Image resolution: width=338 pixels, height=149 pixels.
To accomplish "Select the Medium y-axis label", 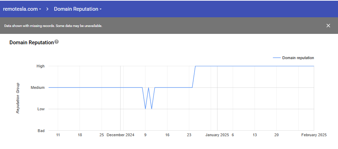I will tap(38, 87).
